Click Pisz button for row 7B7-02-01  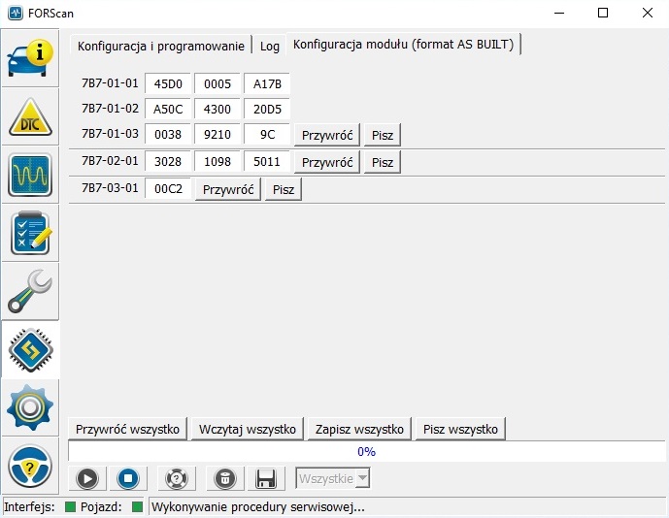coord(383,162)
